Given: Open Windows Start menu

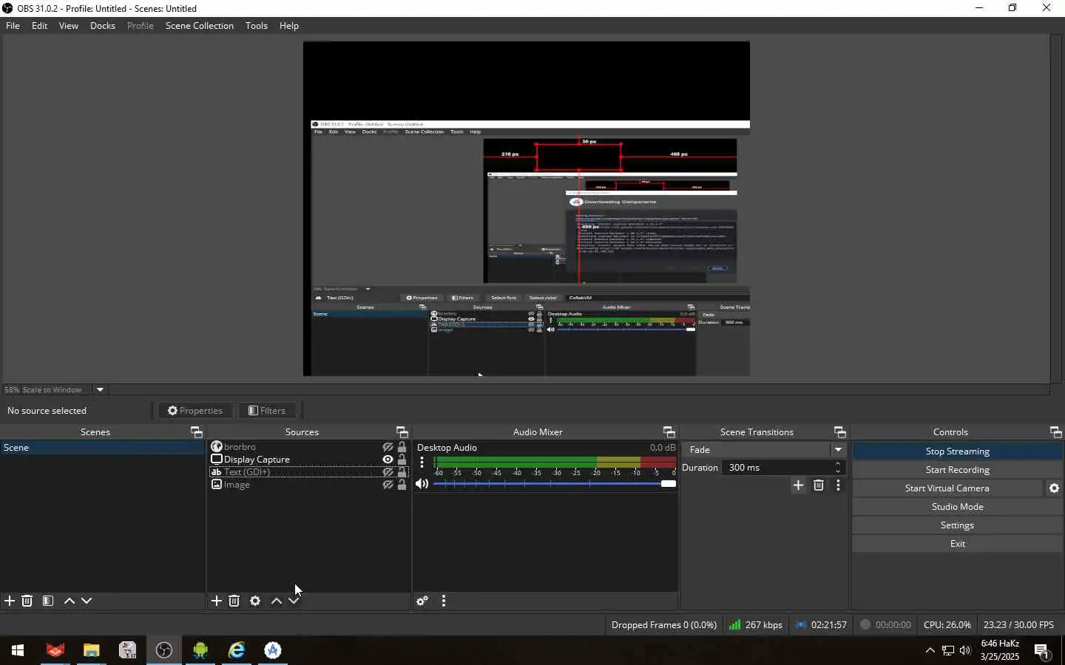Looking at the screenshot, I should click(18, 650).
